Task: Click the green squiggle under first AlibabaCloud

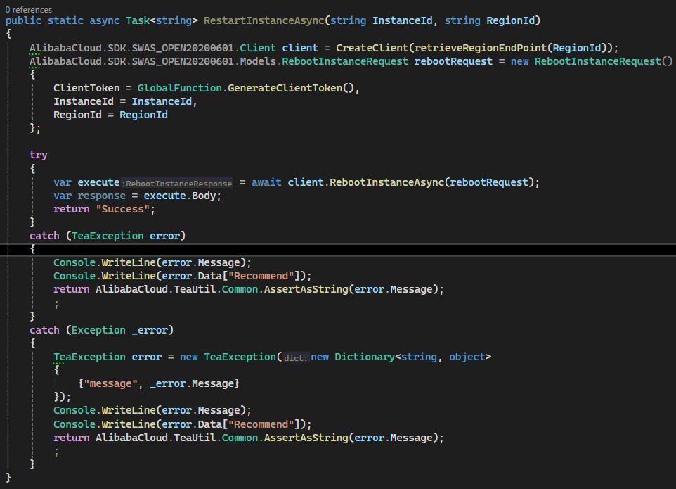Action: [35, 54]
